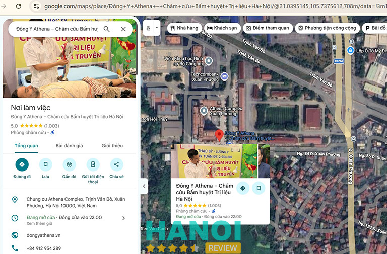387x254 pixels.
Task: Filter map by Bãi đỗ chip
Action: coord(375,28)
